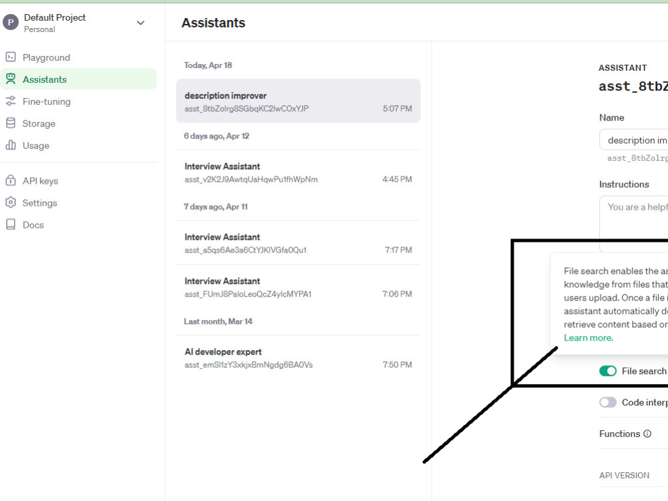Screen dimensions: 668x501
Task: Click ID asst_v2K2J9AwtqUaHqwPu1fhWpNm
Action: tap(251, 179)
